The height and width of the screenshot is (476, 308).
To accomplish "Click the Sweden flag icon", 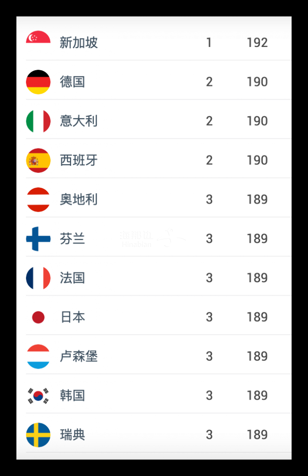I will click(38, 435).
